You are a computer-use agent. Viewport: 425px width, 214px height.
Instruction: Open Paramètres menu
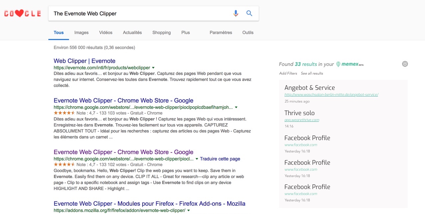pyautogui.click(x=221, y=33)
